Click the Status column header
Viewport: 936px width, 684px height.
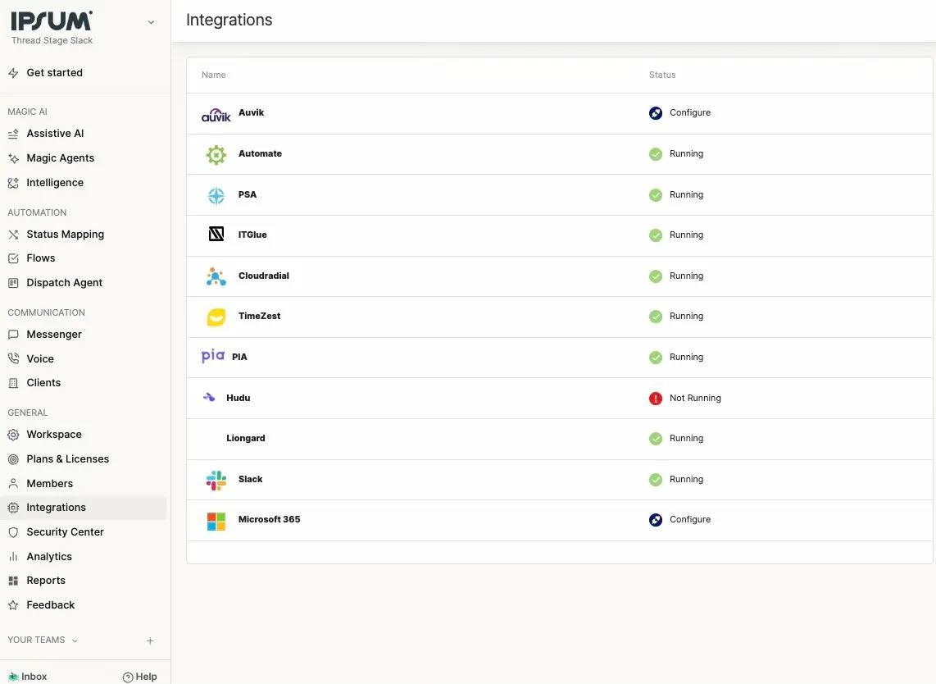coord(662,75)
